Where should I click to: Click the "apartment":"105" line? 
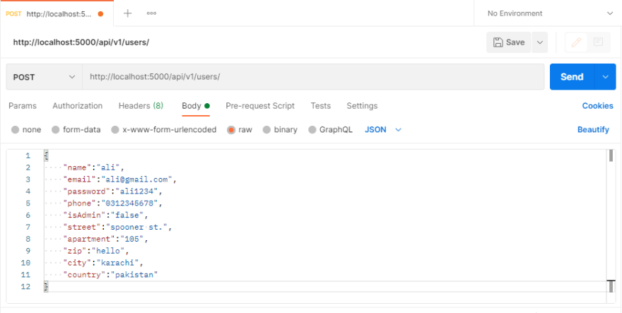[x=105, y=239]
